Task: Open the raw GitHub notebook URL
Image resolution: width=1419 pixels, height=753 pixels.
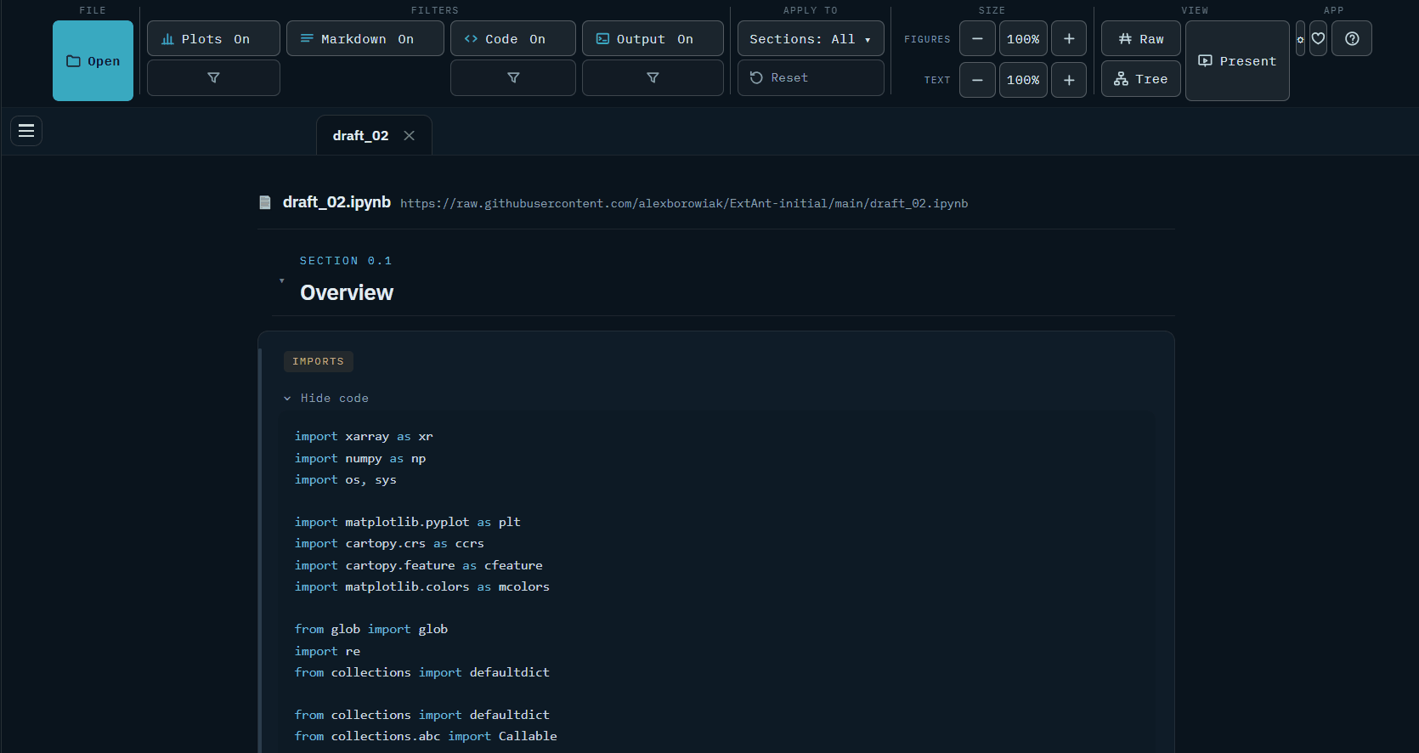Action: (x=684, y=203)
